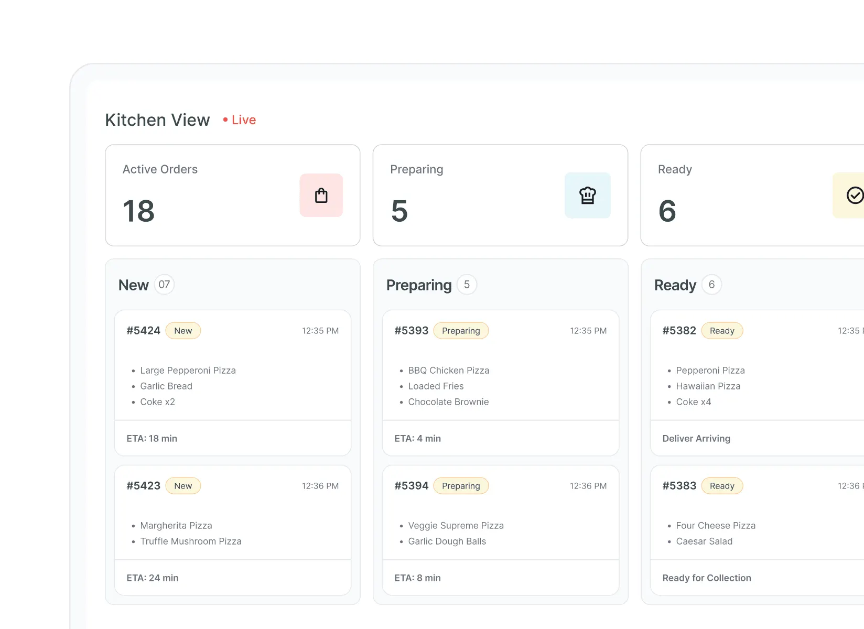Click Ready status tag on order #5383

coord(722,486)
